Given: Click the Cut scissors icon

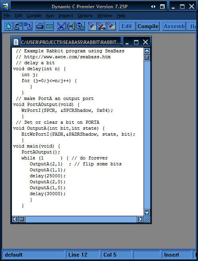Looking at the screenshot, I should [61, 26].
